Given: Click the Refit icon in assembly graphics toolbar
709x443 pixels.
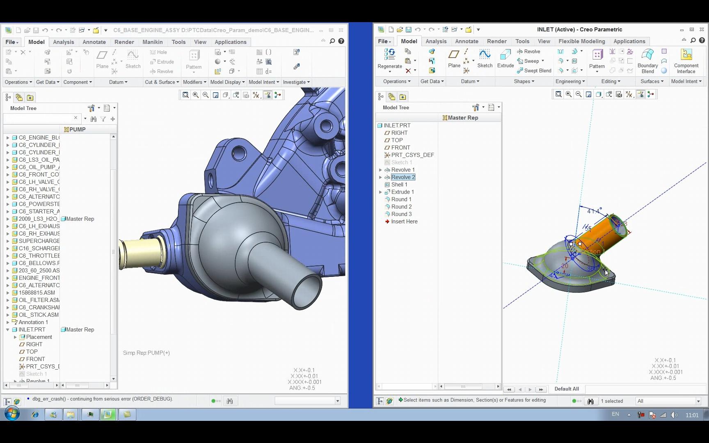Looking at the screenshot, I should (x=185, y=95).
